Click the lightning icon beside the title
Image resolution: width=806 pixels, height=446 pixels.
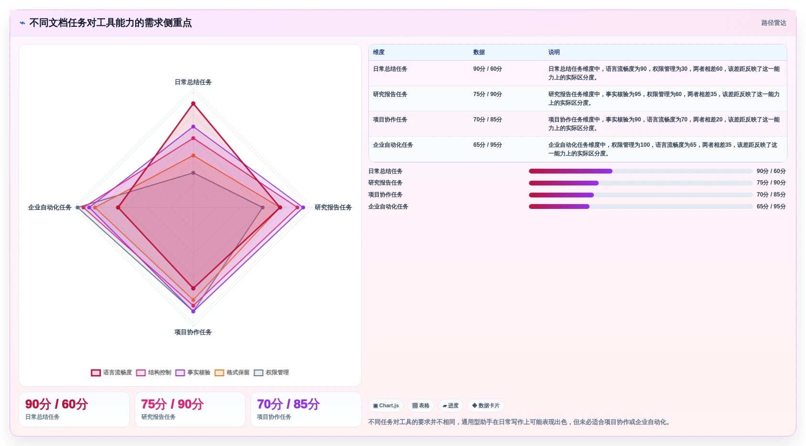coord(22,23)
